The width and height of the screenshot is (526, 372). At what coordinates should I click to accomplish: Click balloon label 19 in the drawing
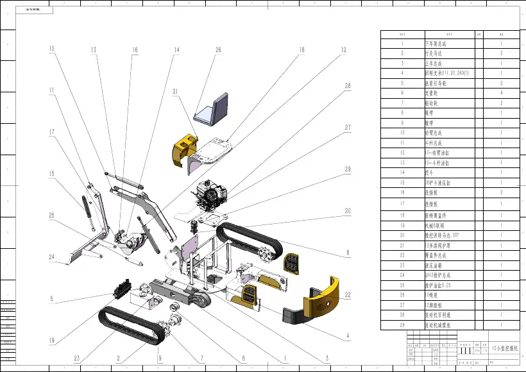point(52,341)
